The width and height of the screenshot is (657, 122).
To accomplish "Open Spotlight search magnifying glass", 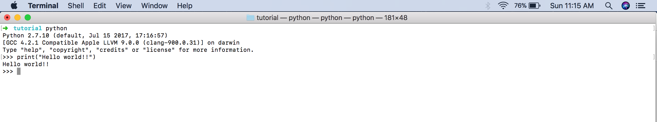I will (609, 6).
